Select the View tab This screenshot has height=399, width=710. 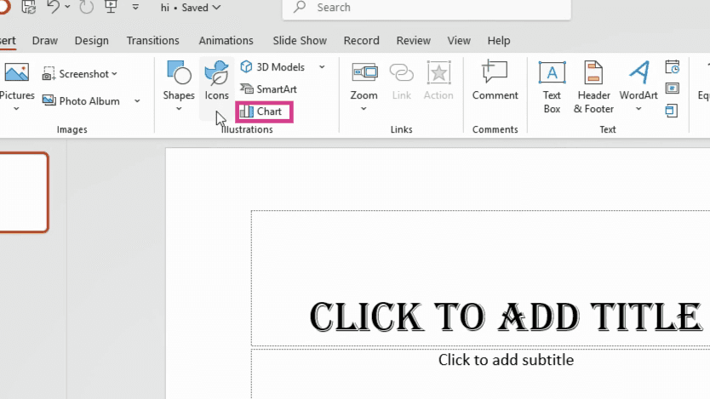click(459, 41)
